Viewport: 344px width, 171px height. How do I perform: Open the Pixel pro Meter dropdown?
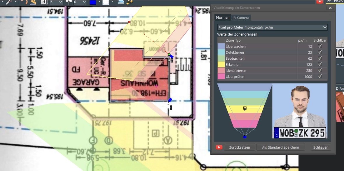pos(273,27)
